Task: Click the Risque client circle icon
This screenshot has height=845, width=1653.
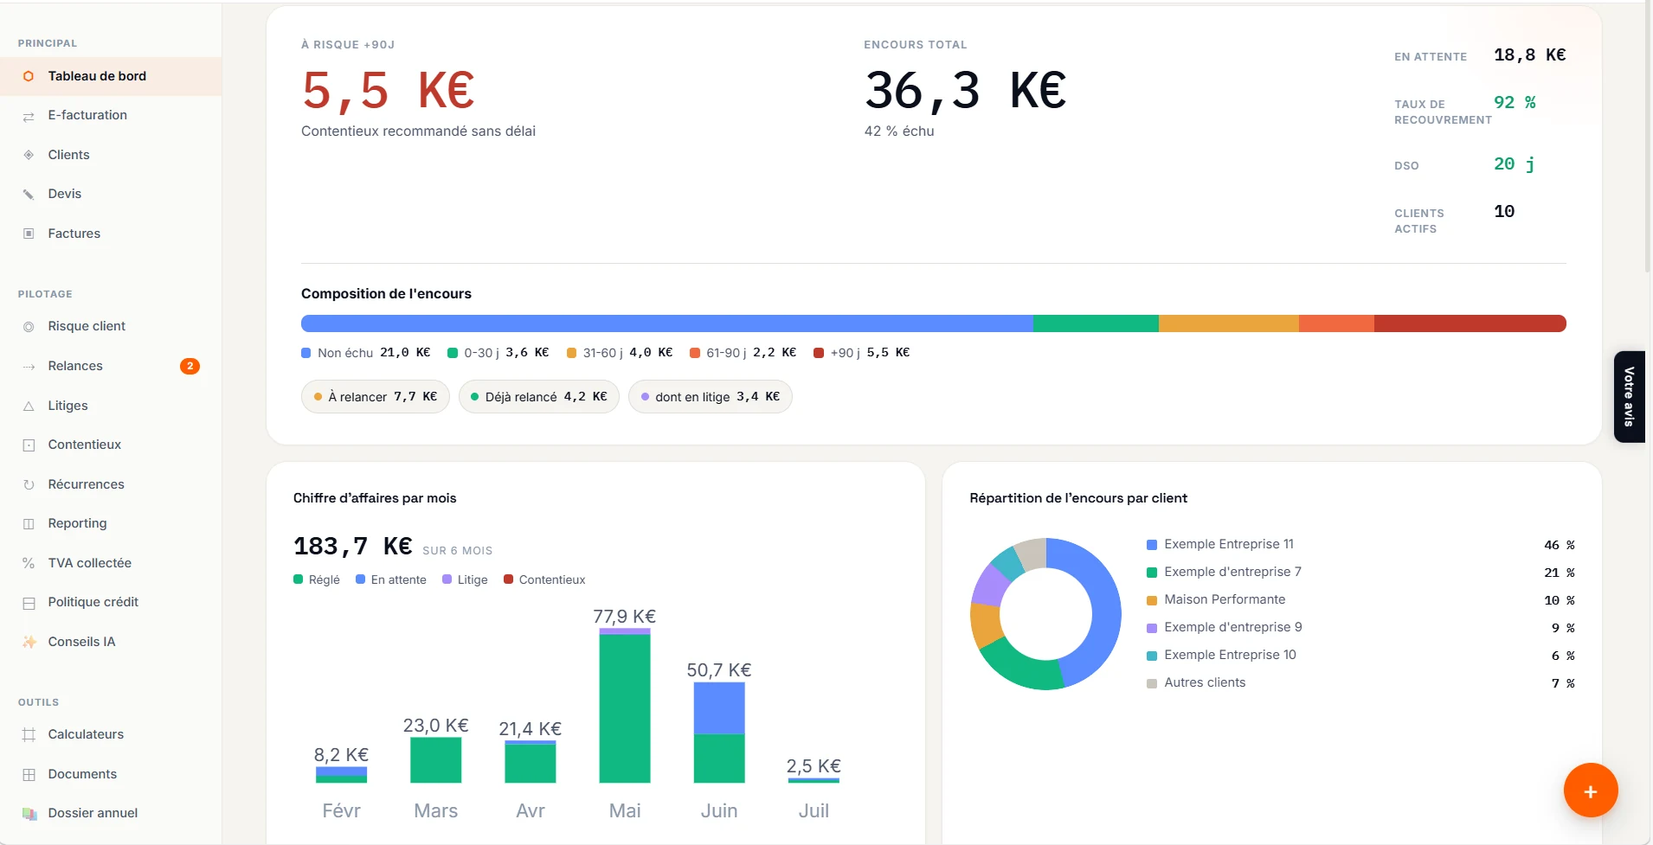Action: point(29,327)
